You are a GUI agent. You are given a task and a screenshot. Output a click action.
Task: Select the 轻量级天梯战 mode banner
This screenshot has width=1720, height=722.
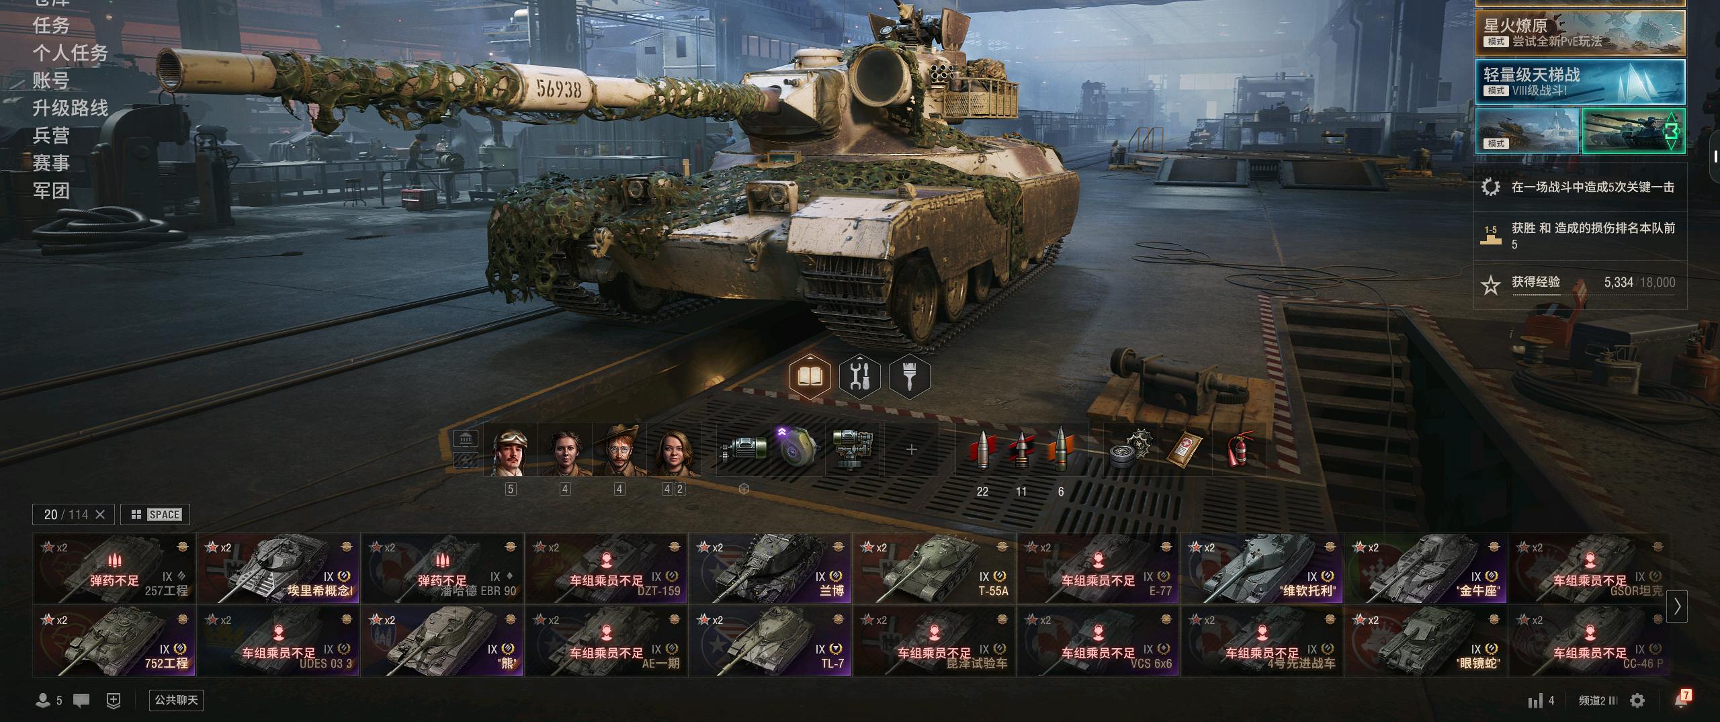click(x=1580, y=81)
